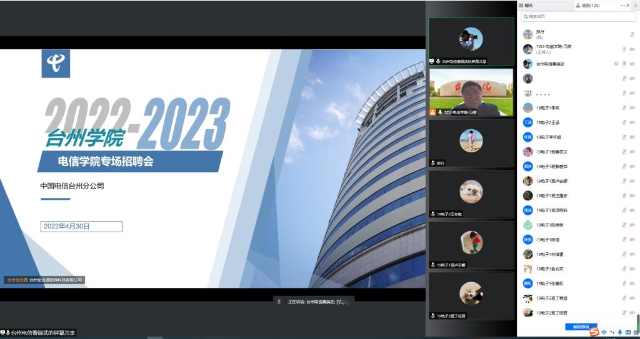Select the 台州电信曹骁武 screen share thumbnail
This screenshot has width=640, height=339.
coord(471,41)
